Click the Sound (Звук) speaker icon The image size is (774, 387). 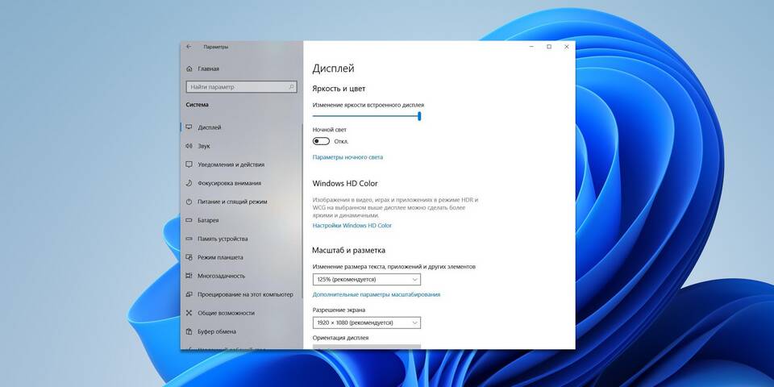(x=189, y=146)
